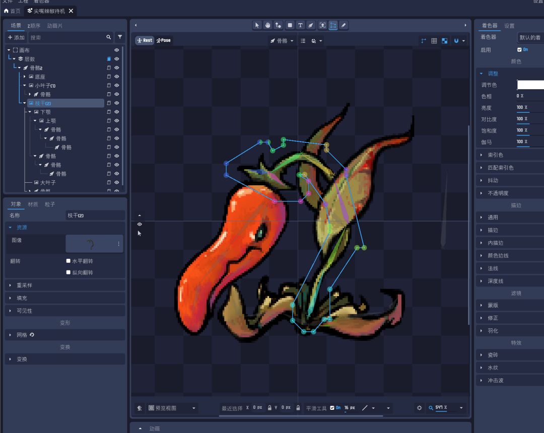Enable the 纵向翻转 checkbox
Image resolution: width=544 pixels, height=433 pixels.
tap(69, 272)
